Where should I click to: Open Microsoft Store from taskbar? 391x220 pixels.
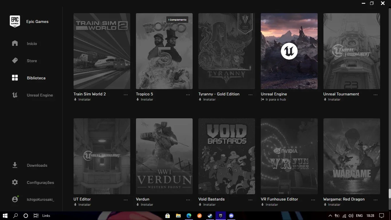point(168,216)
